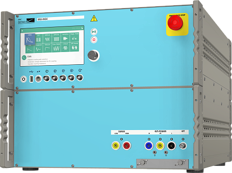Tap the tile left of Diff. mode
The image size is (232, 173).
click(x=65, y=47)
